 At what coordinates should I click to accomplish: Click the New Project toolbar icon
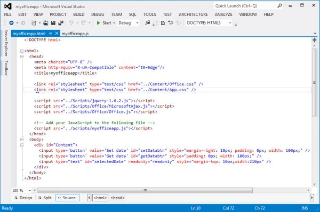click(x=34, y=23)
